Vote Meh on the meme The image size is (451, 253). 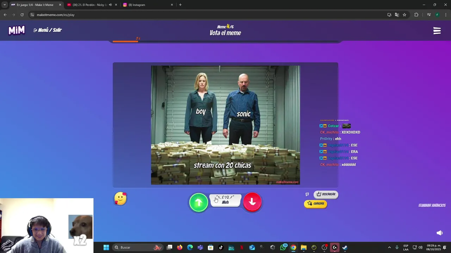[x=225, y=200]
